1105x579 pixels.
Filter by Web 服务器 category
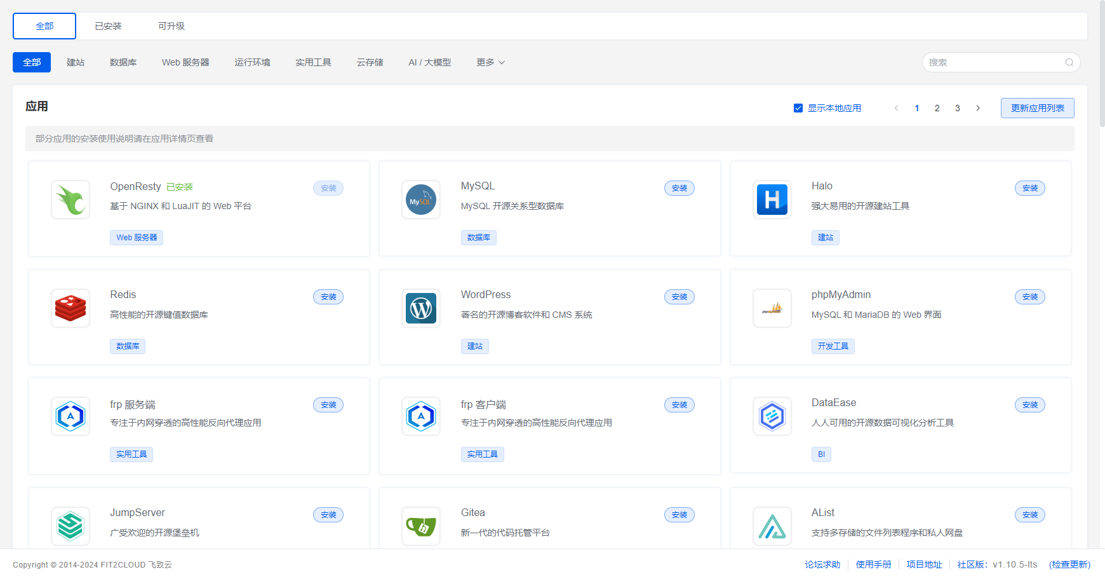point(185,62)
